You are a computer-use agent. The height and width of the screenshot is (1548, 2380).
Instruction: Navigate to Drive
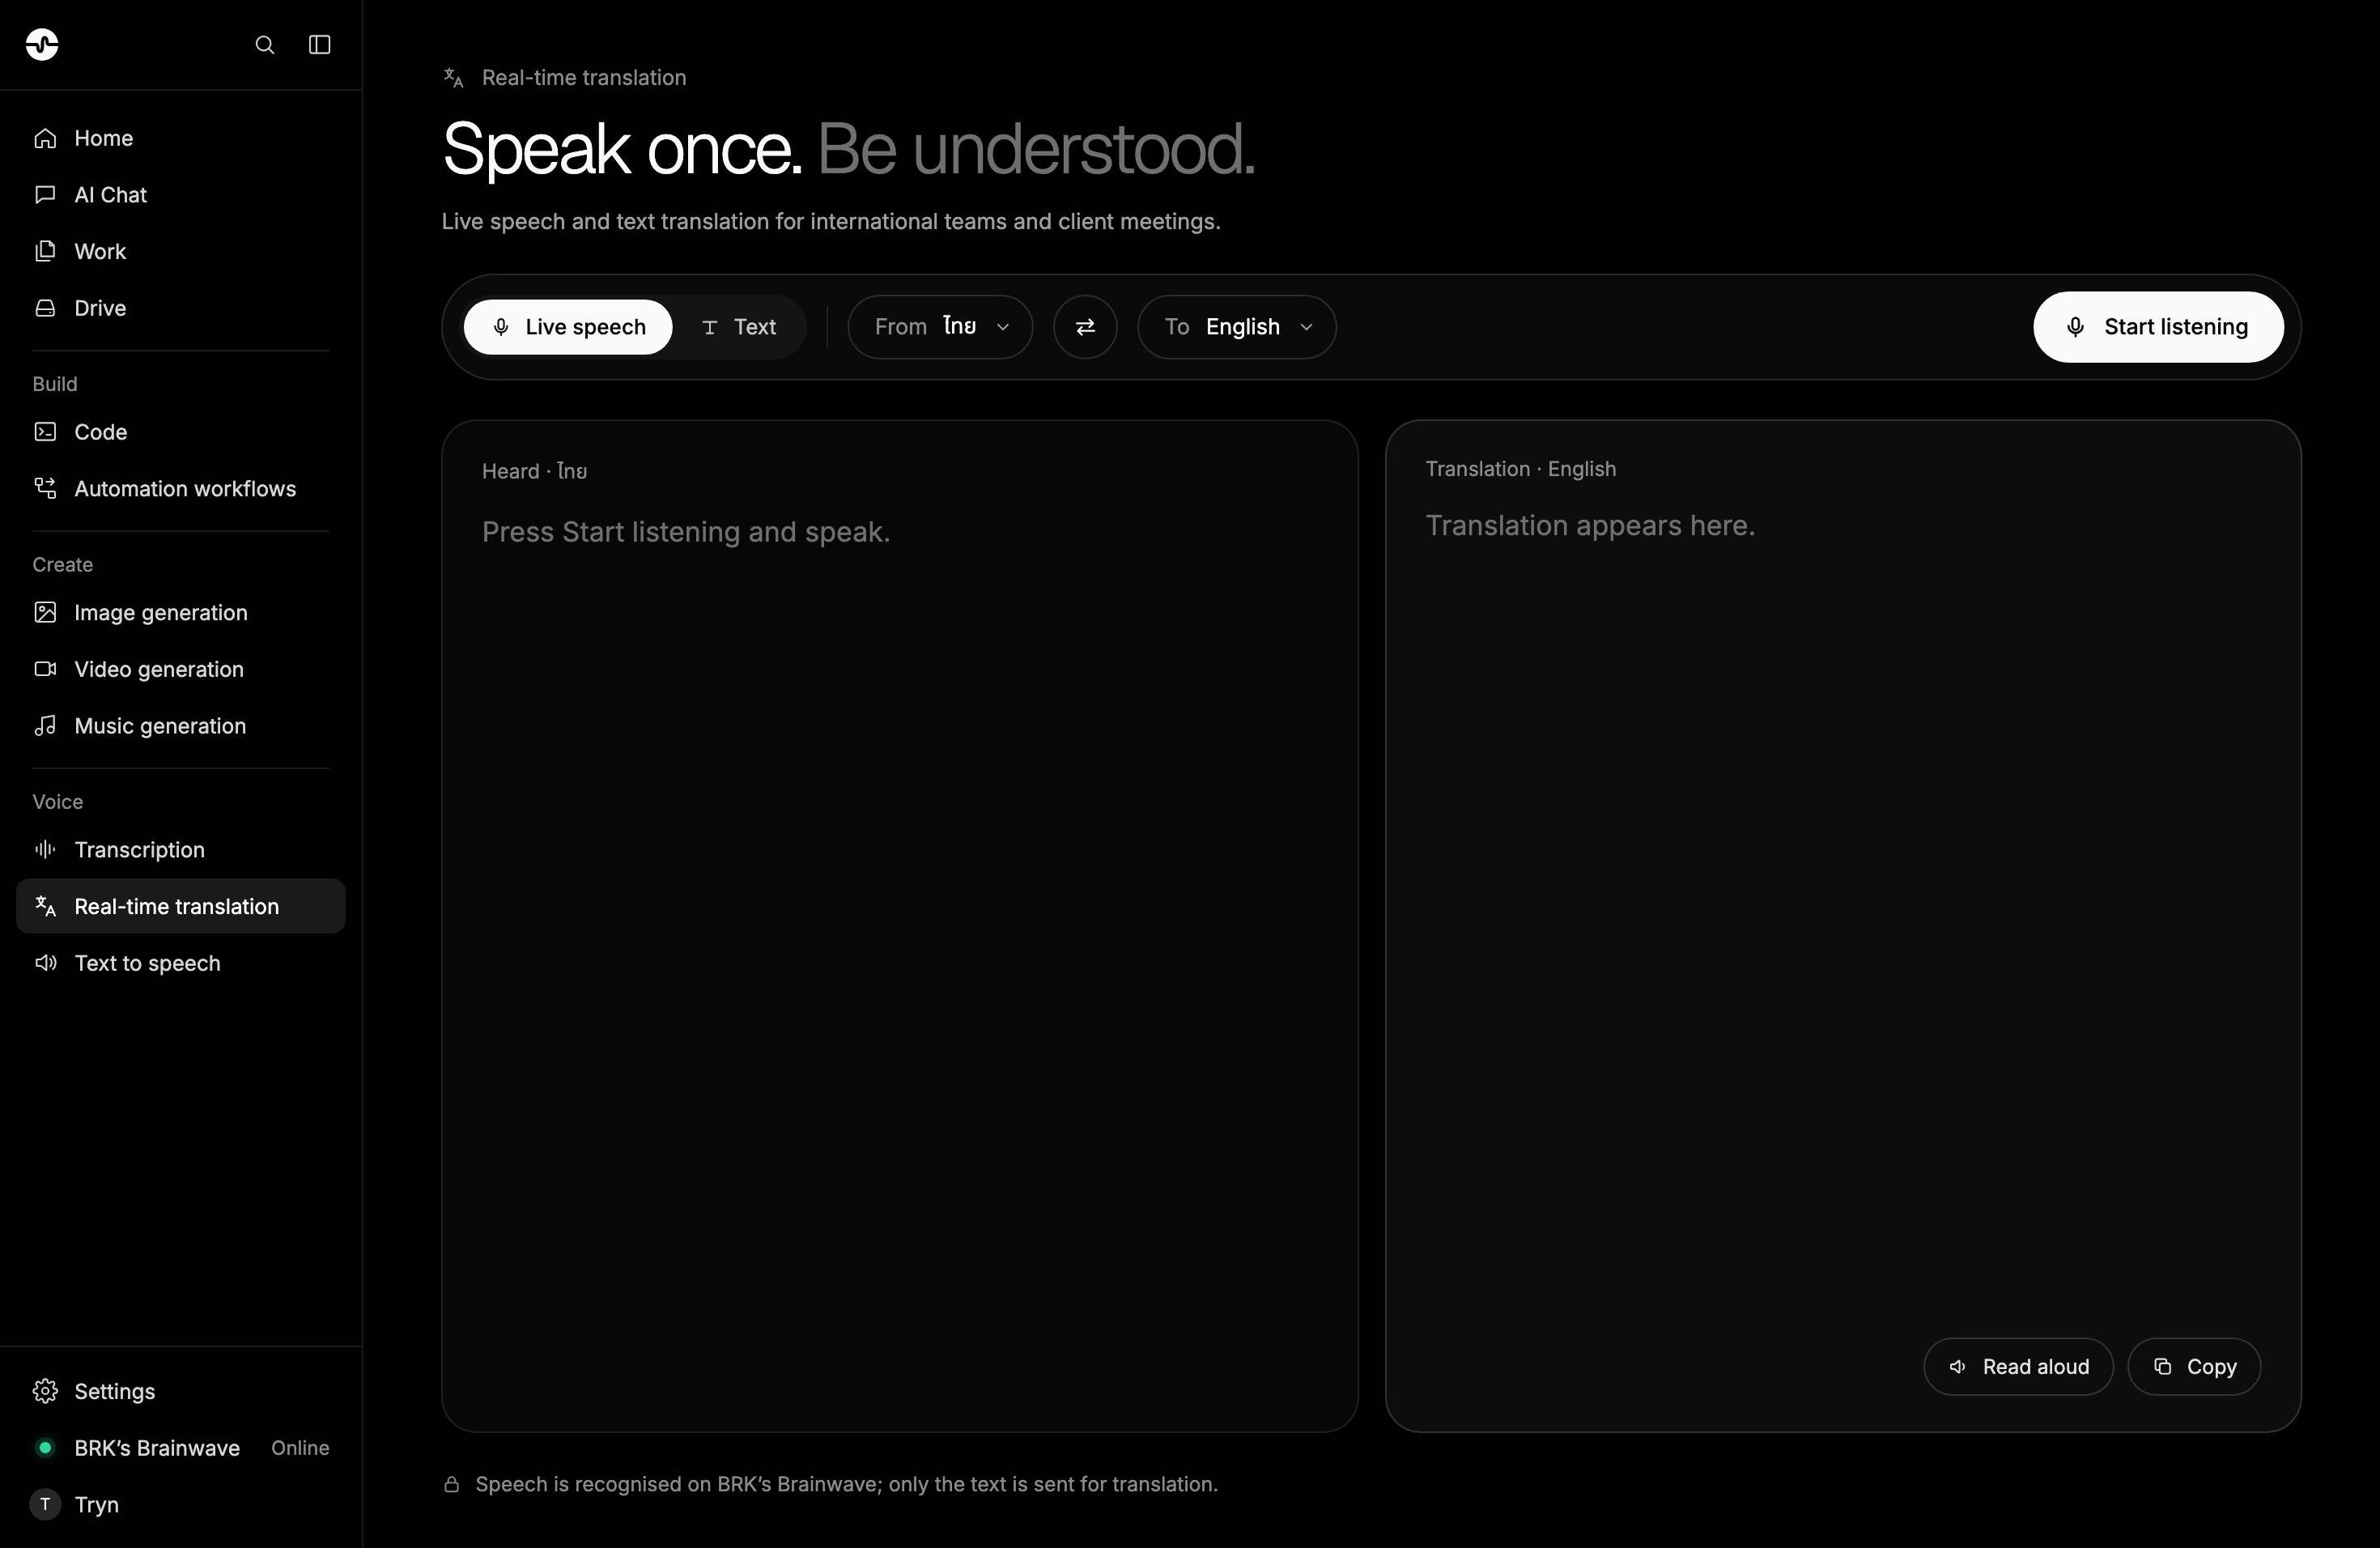coord(181,308)
